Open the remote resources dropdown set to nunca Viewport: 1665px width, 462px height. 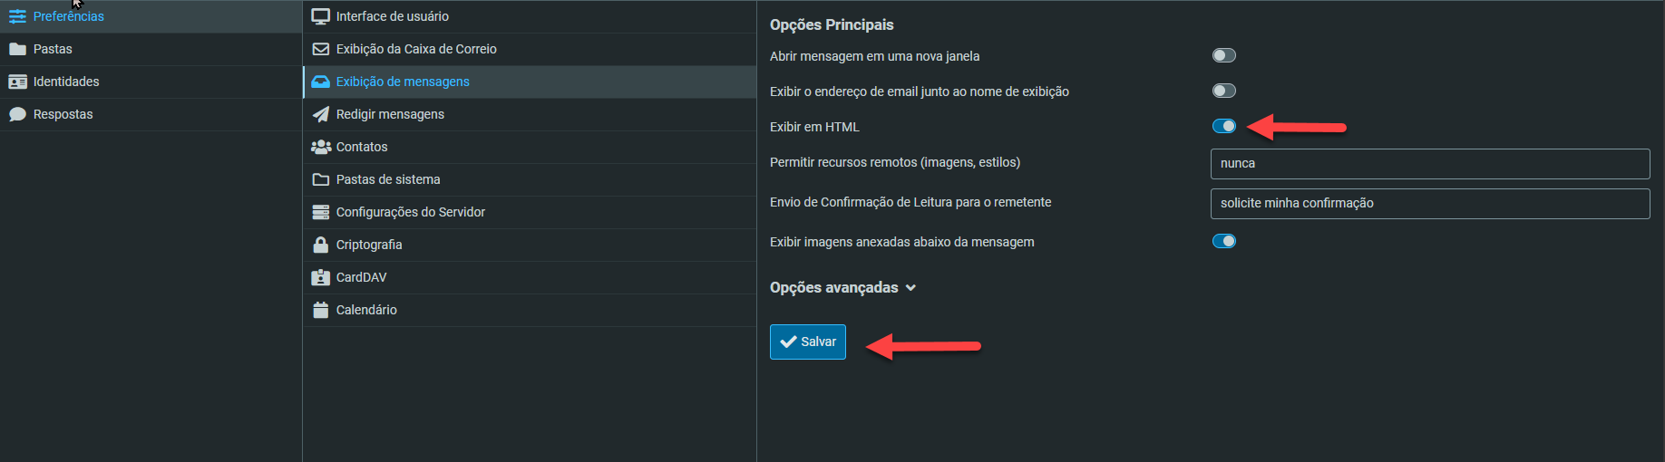1429,164
